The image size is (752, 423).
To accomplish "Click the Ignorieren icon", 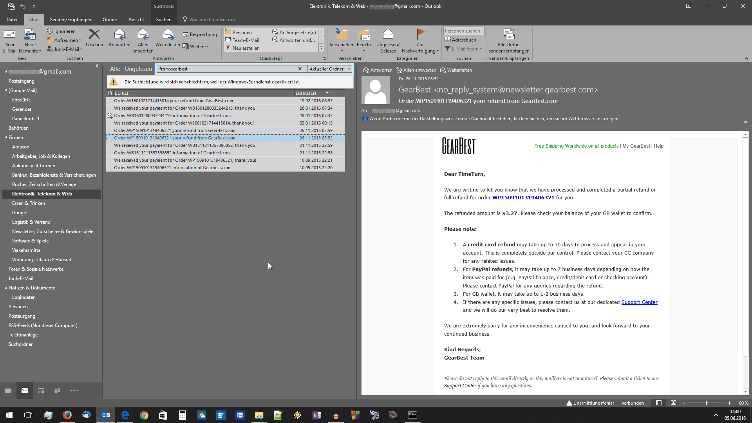I will pyautogui.click(x=50, y=31).
